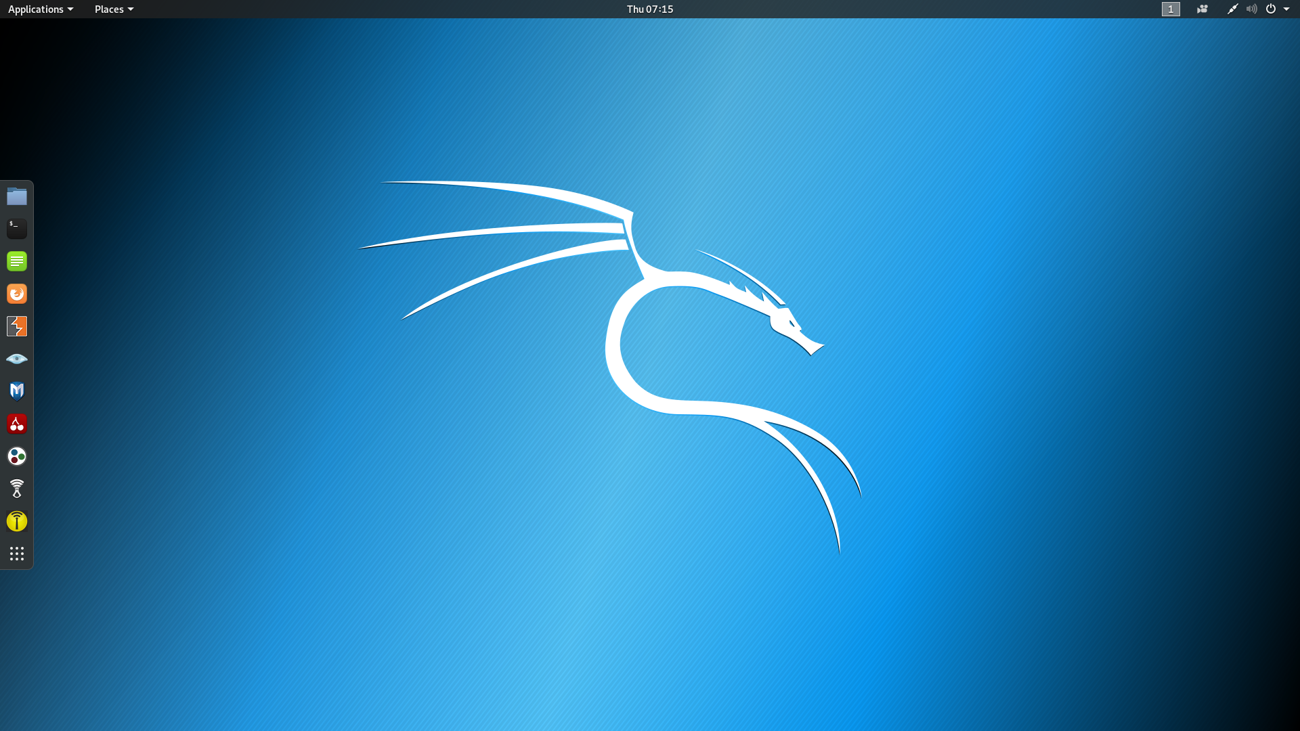1300x731 pixels.
Task: Open the file manager icon
Action: (16, 196)
